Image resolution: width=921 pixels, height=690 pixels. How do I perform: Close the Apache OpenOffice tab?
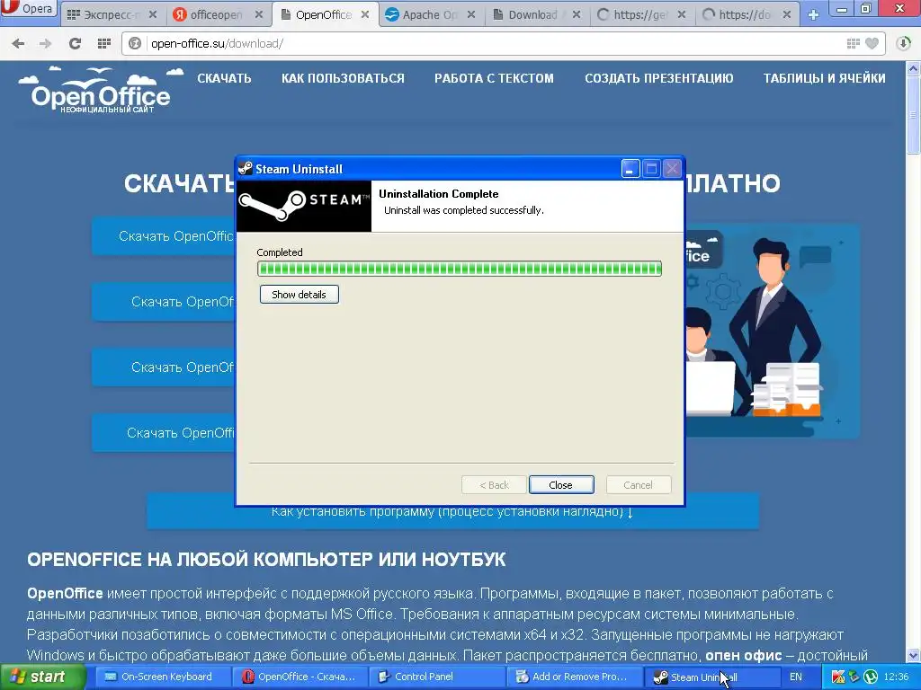471,14
